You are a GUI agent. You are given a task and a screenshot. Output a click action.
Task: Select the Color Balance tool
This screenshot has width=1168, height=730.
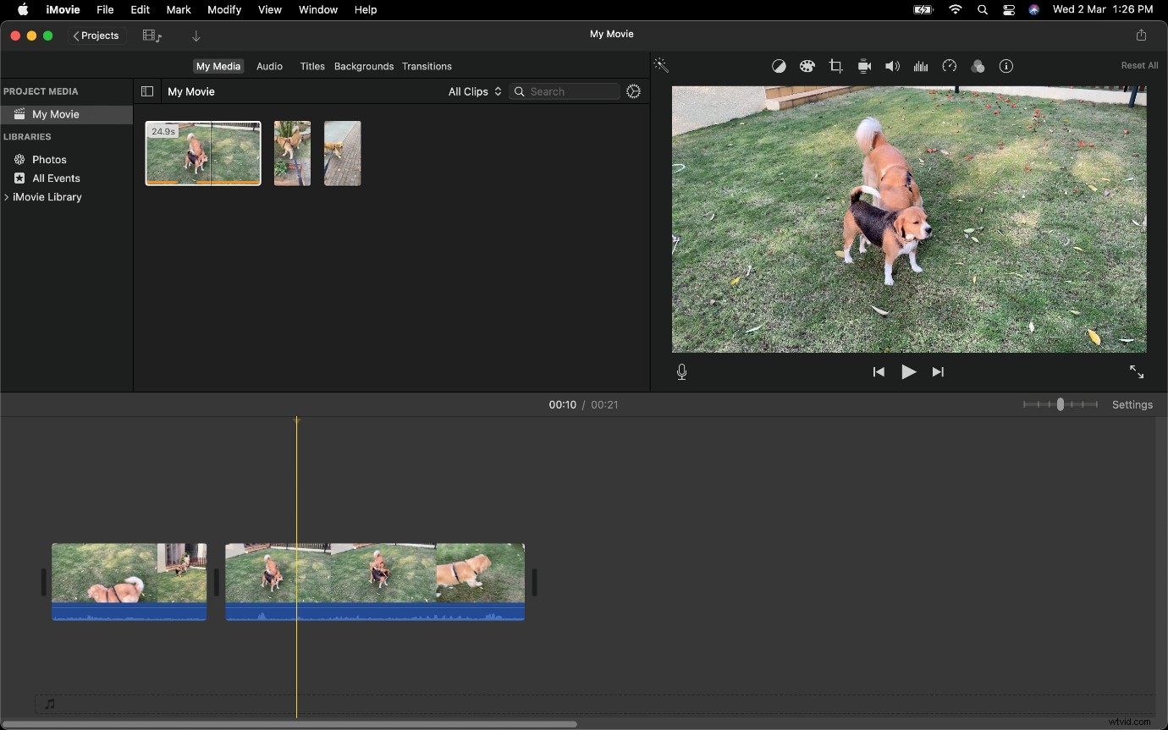tap(779, 66)
